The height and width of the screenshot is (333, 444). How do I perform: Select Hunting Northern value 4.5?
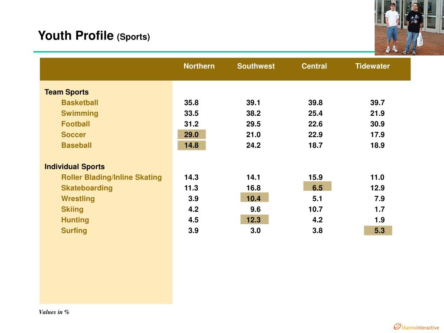[x=193, y=220]
